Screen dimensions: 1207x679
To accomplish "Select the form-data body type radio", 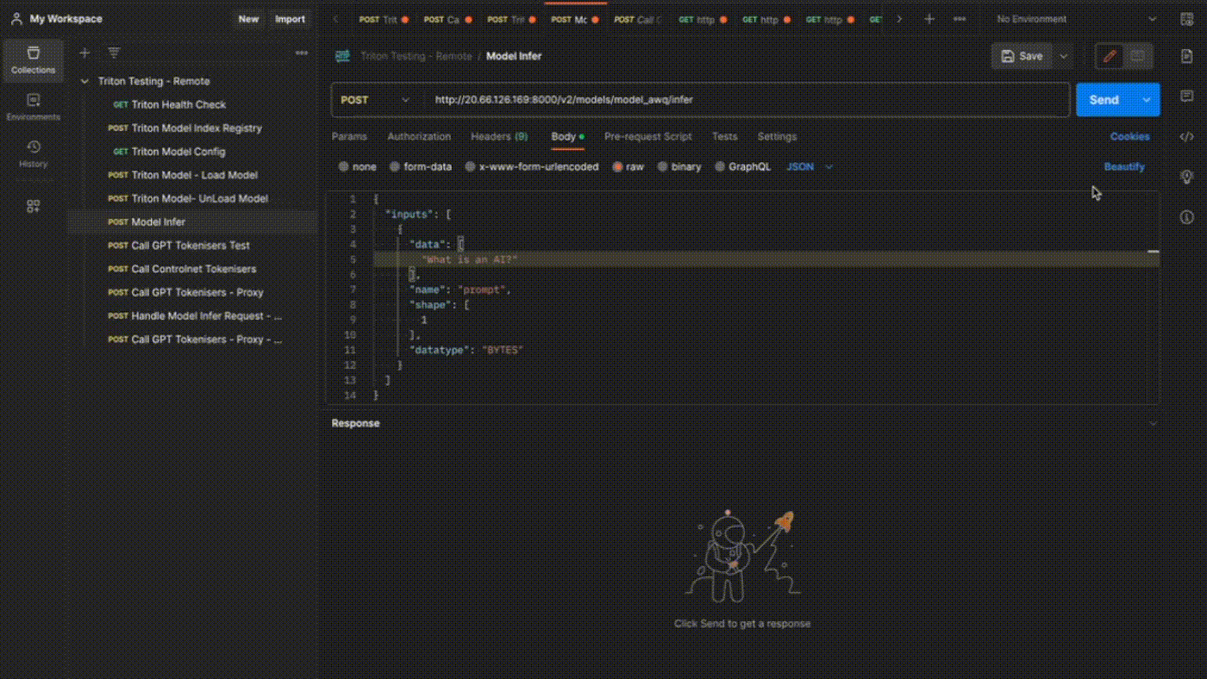I will [395, 167].
